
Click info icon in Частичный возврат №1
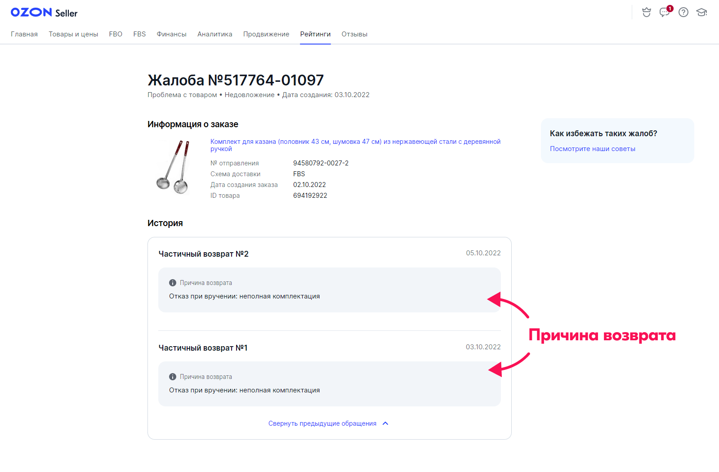click(x=173, y=377)
